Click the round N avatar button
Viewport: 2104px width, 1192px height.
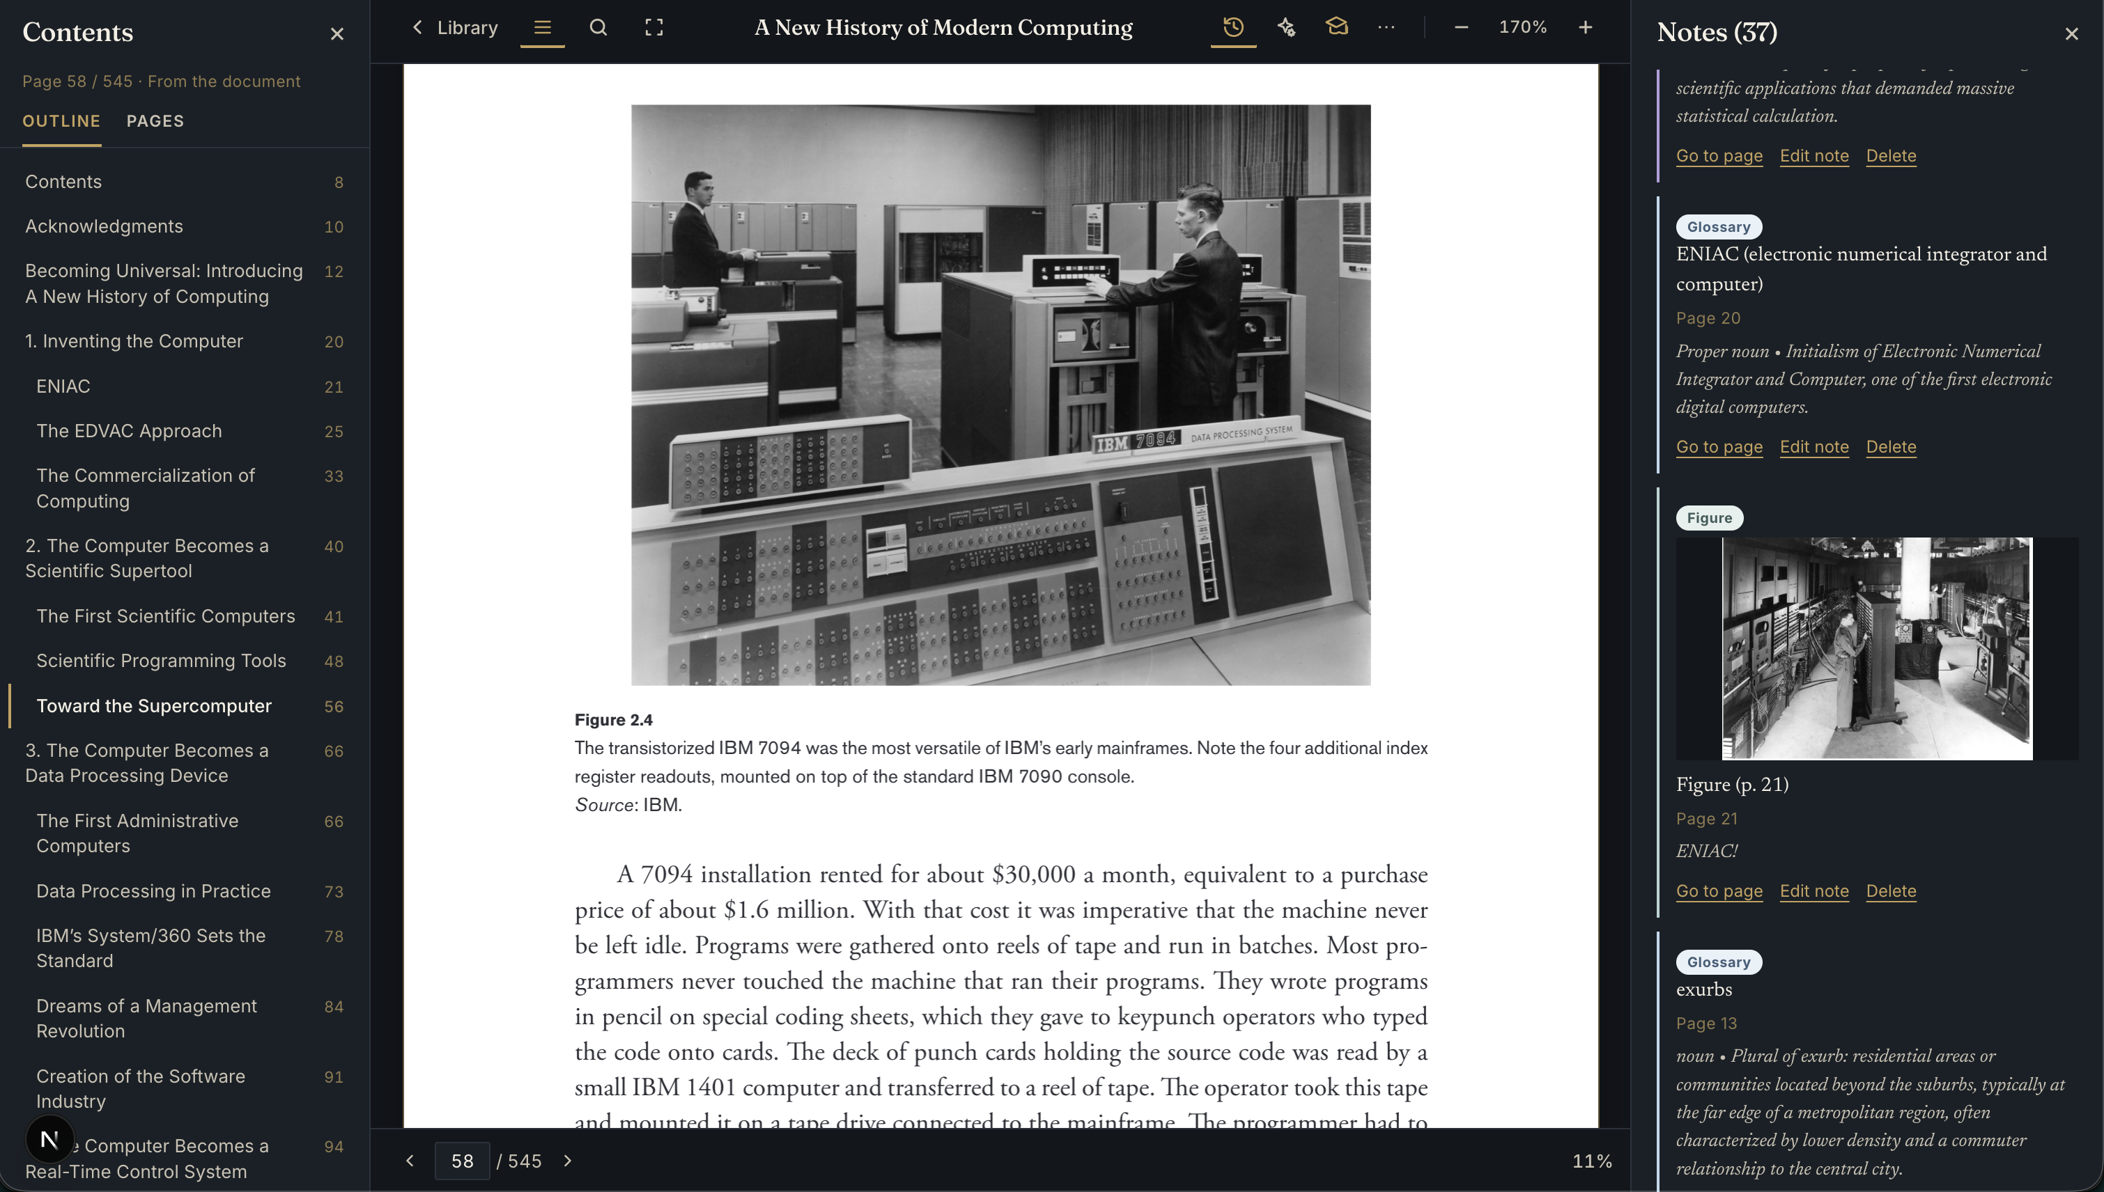[49, 1139]
